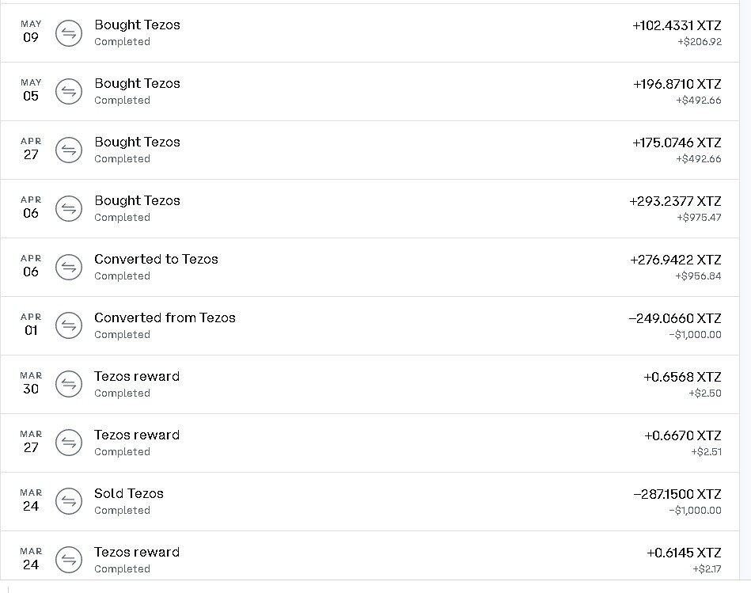
Task: Select the +276.9422 XTZ converted amount
Action: pos(675,260)
